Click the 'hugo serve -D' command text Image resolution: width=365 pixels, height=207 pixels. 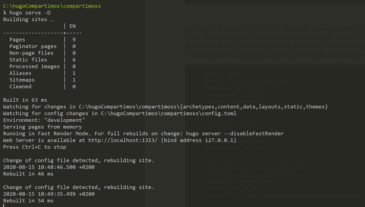point(30,13)
